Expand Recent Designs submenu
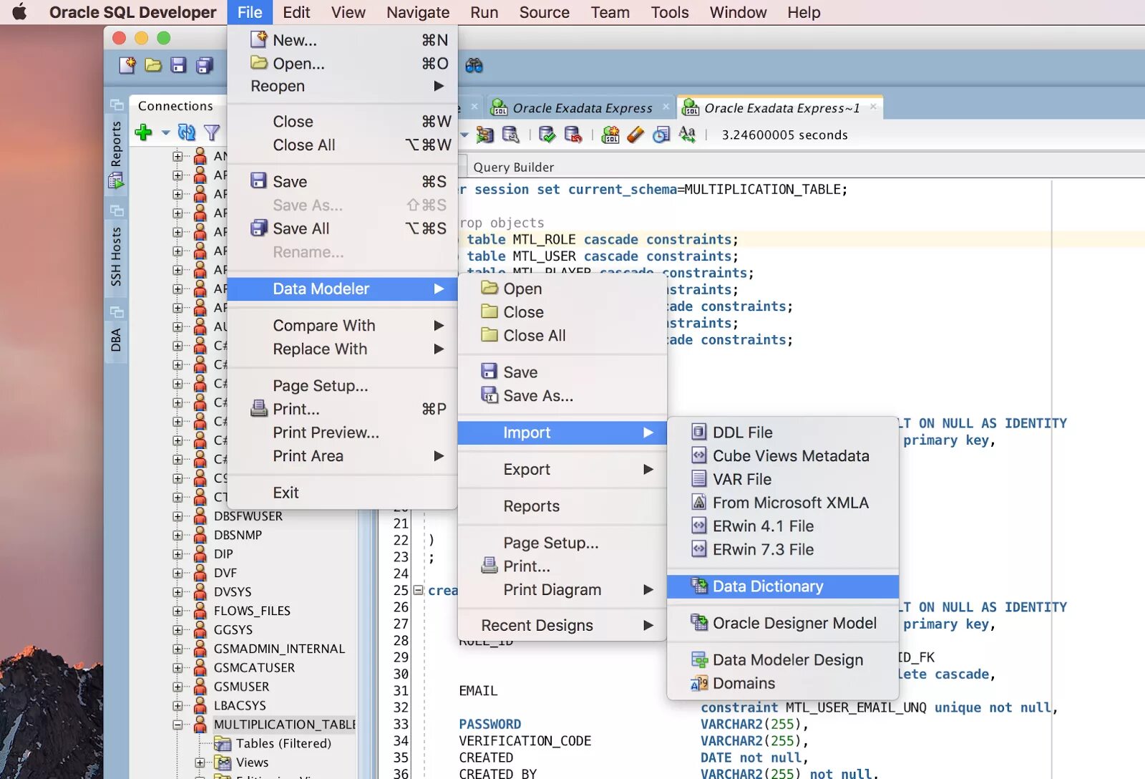Viewport: 1145px width, 779px height. pos(562,626)
